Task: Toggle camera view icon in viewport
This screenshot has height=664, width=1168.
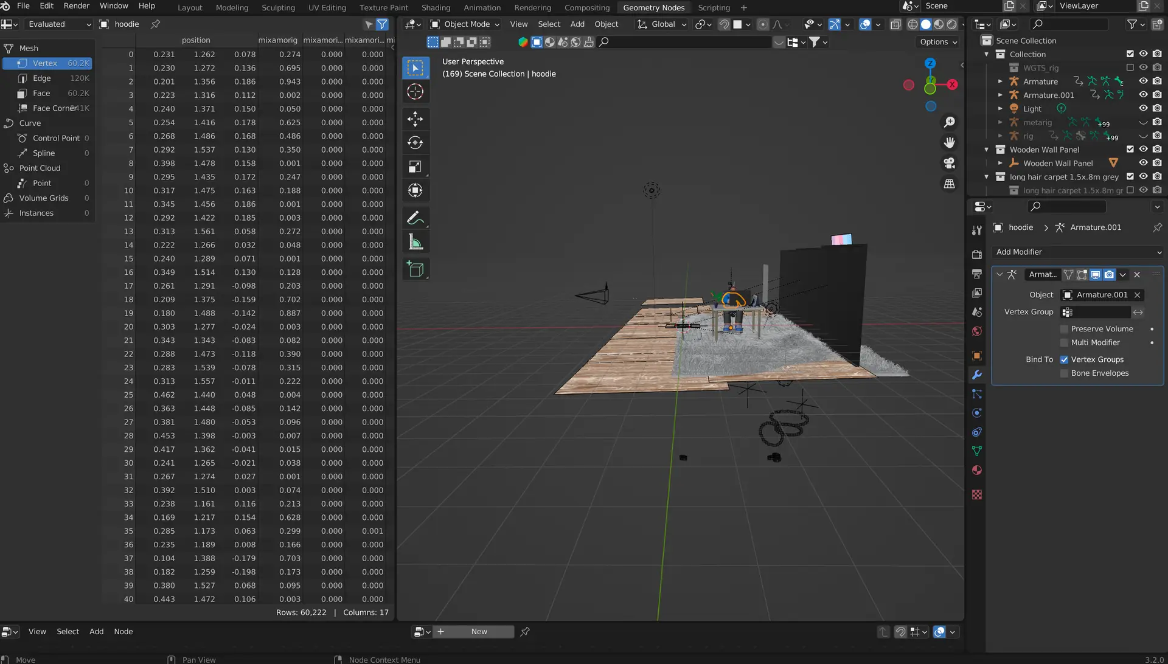Action: tap(949, 163)
